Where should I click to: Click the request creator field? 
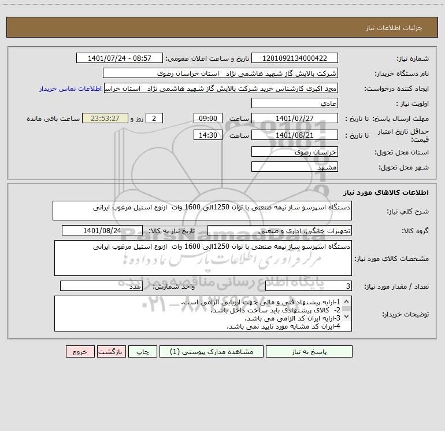tap(221, 88)
